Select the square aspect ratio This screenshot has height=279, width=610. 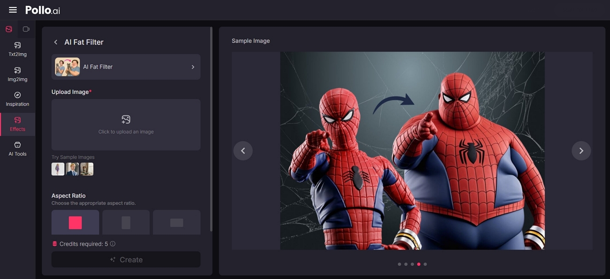click(x=75, y=222)
